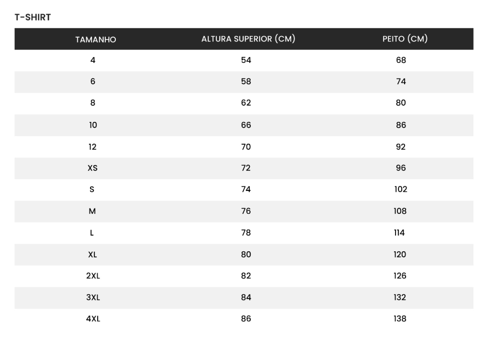
Task: Click the L size cell
Action: (92, 233)
